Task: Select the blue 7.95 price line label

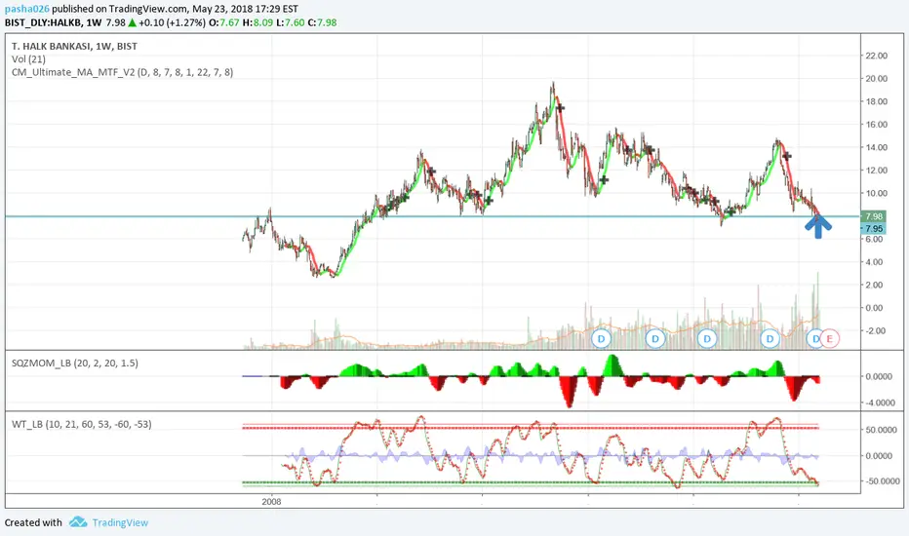Action: (874, 228)
